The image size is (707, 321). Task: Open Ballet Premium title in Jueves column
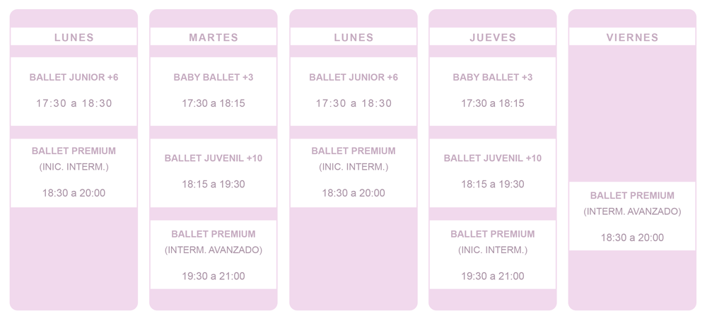click(x=493, y=233)
